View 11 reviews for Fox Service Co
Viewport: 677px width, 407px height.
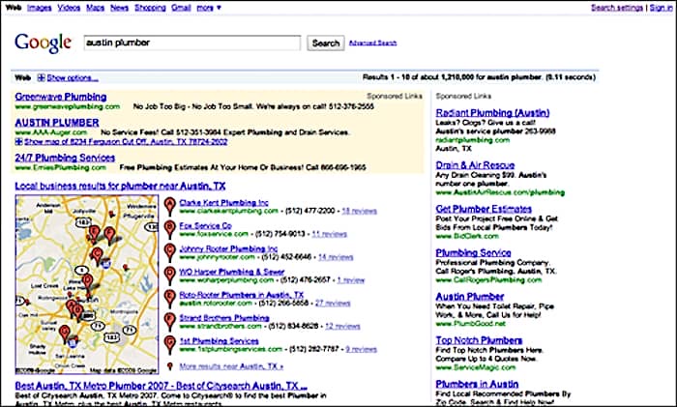330,234
